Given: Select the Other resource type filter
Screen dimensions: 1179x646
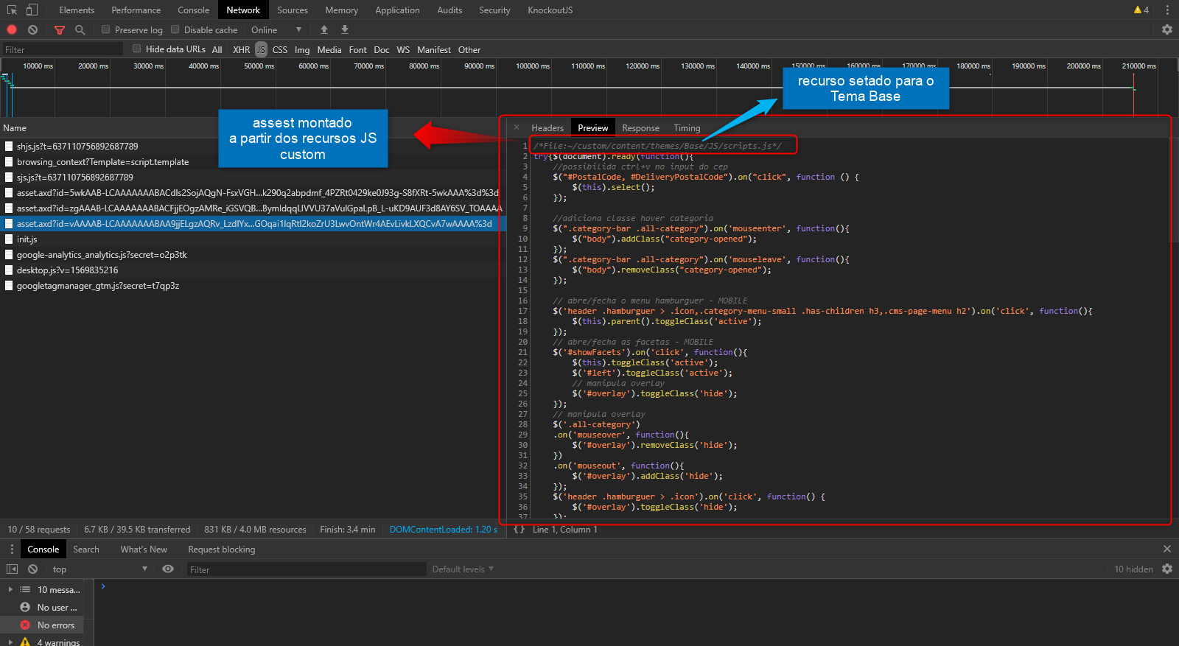Looking at the screenshot, I should tap(469, 49).
